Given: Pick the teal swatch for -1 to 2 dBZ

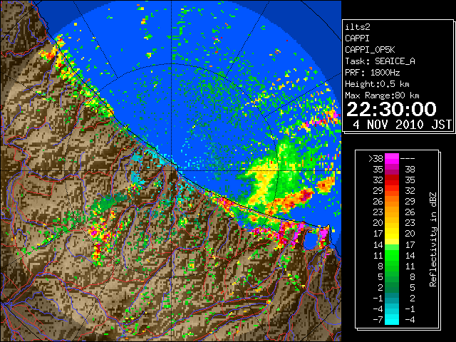Looking at the screenshot, I should tap(392, 299).
